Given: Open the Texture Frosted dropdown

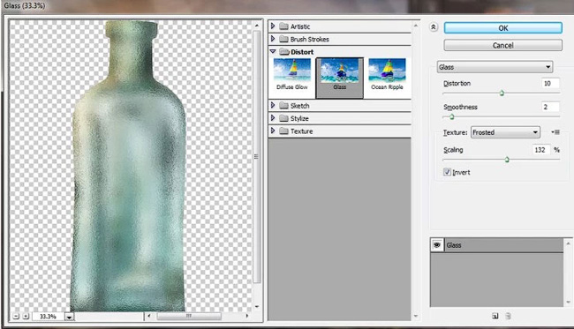Looking at the screenshot, I should pos(505,132).
